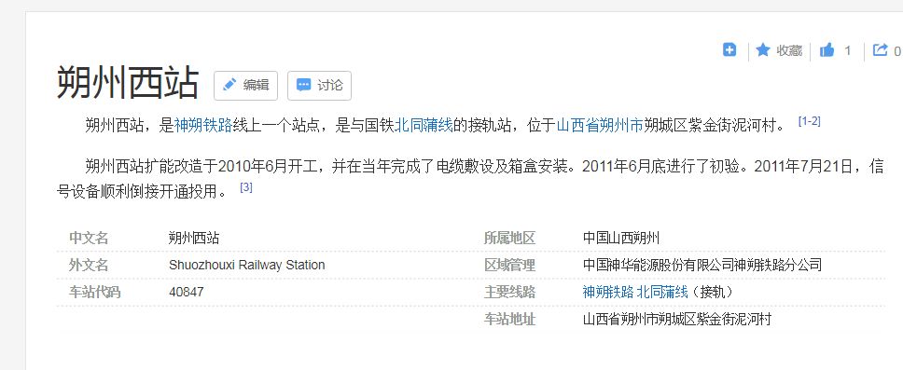Click the value 中国山西朔州
The width and height of the screenshot is (903, 370).
[x=621, y=239]
